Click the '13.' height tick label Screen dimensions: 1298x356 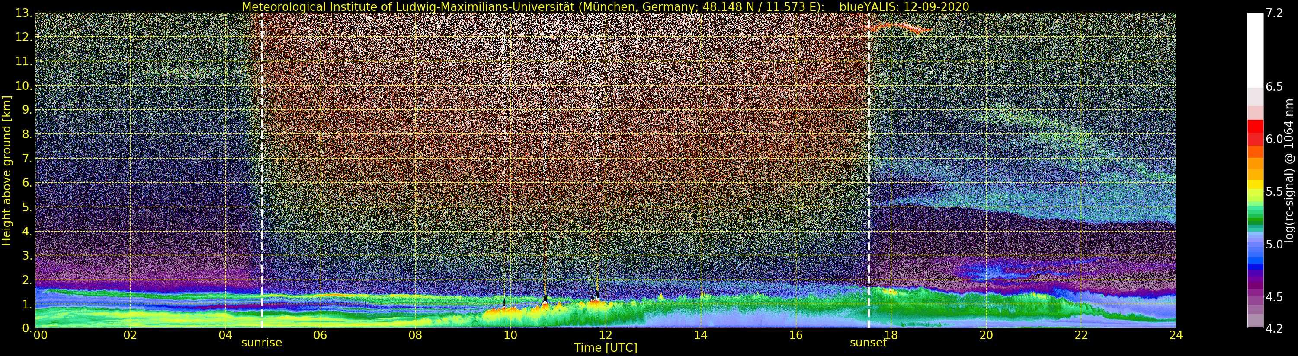[x=24, y=13]
